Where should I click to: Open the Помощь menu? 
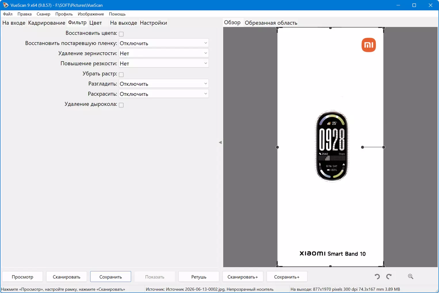click(117, 14)
